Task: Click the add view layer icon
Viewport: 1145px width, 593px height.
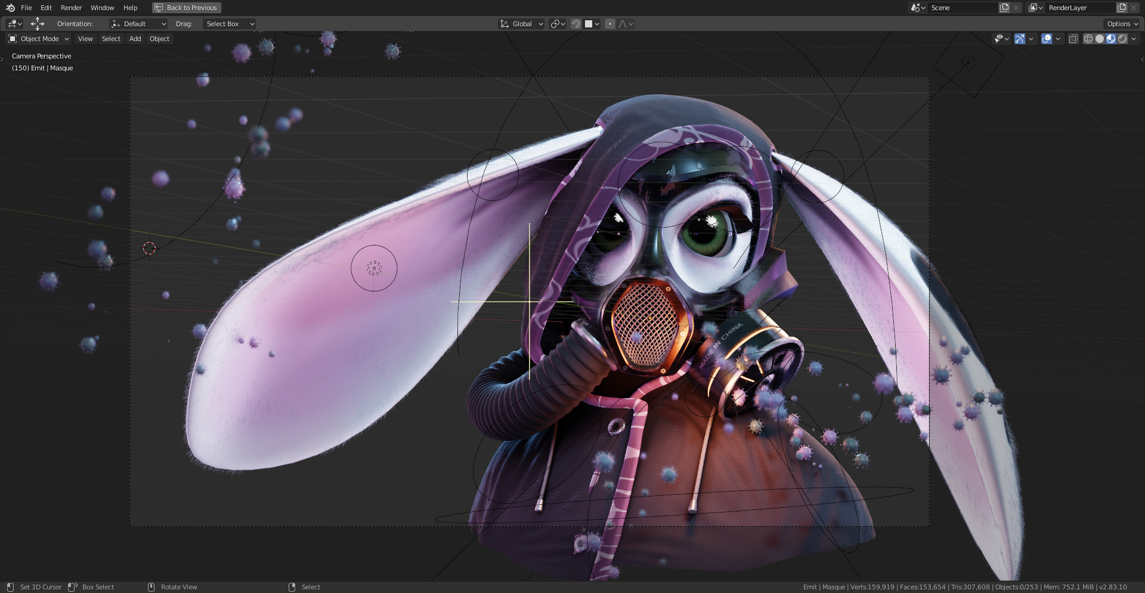Action: (x=1122, y=8)
